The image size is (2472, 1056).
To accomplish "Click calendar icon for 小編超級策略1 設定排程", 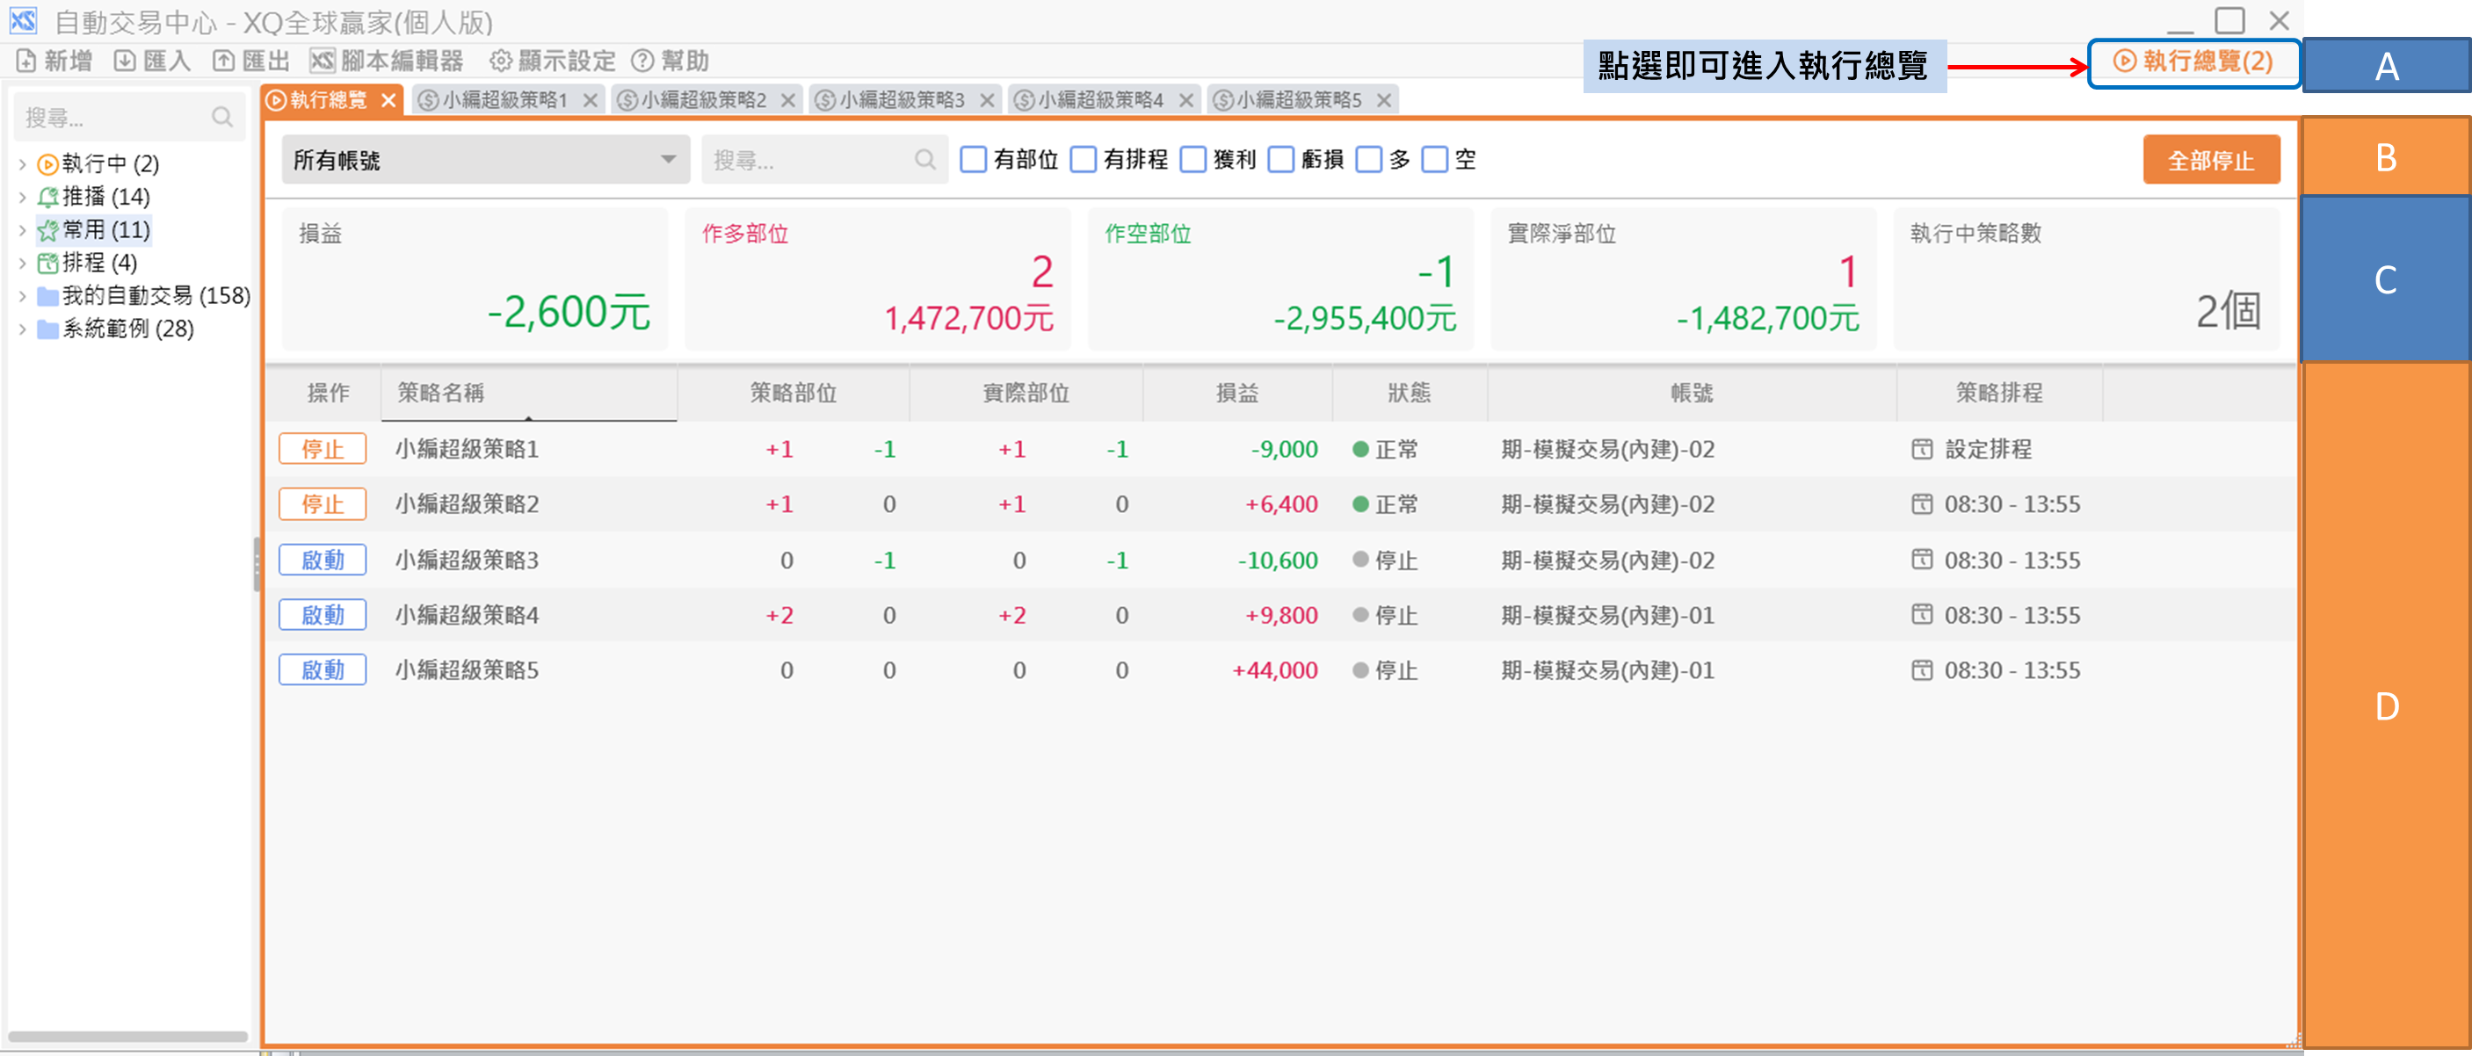I will coord(1921,449).
